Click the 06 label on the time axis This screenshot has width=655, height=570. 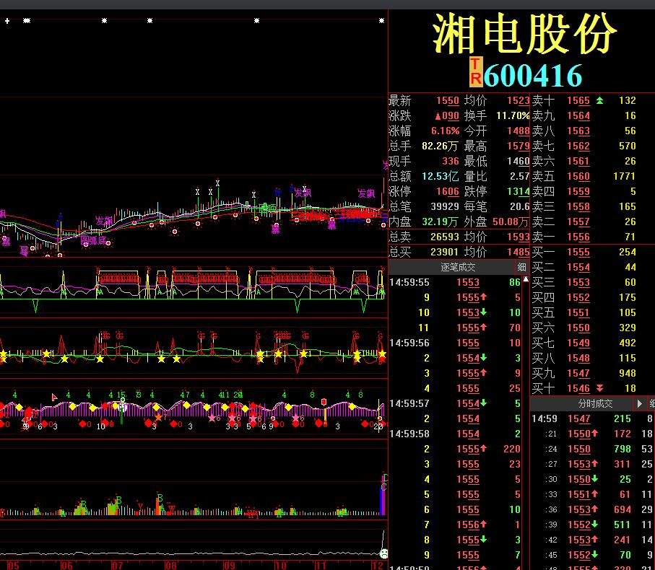[x=66, y=566]
